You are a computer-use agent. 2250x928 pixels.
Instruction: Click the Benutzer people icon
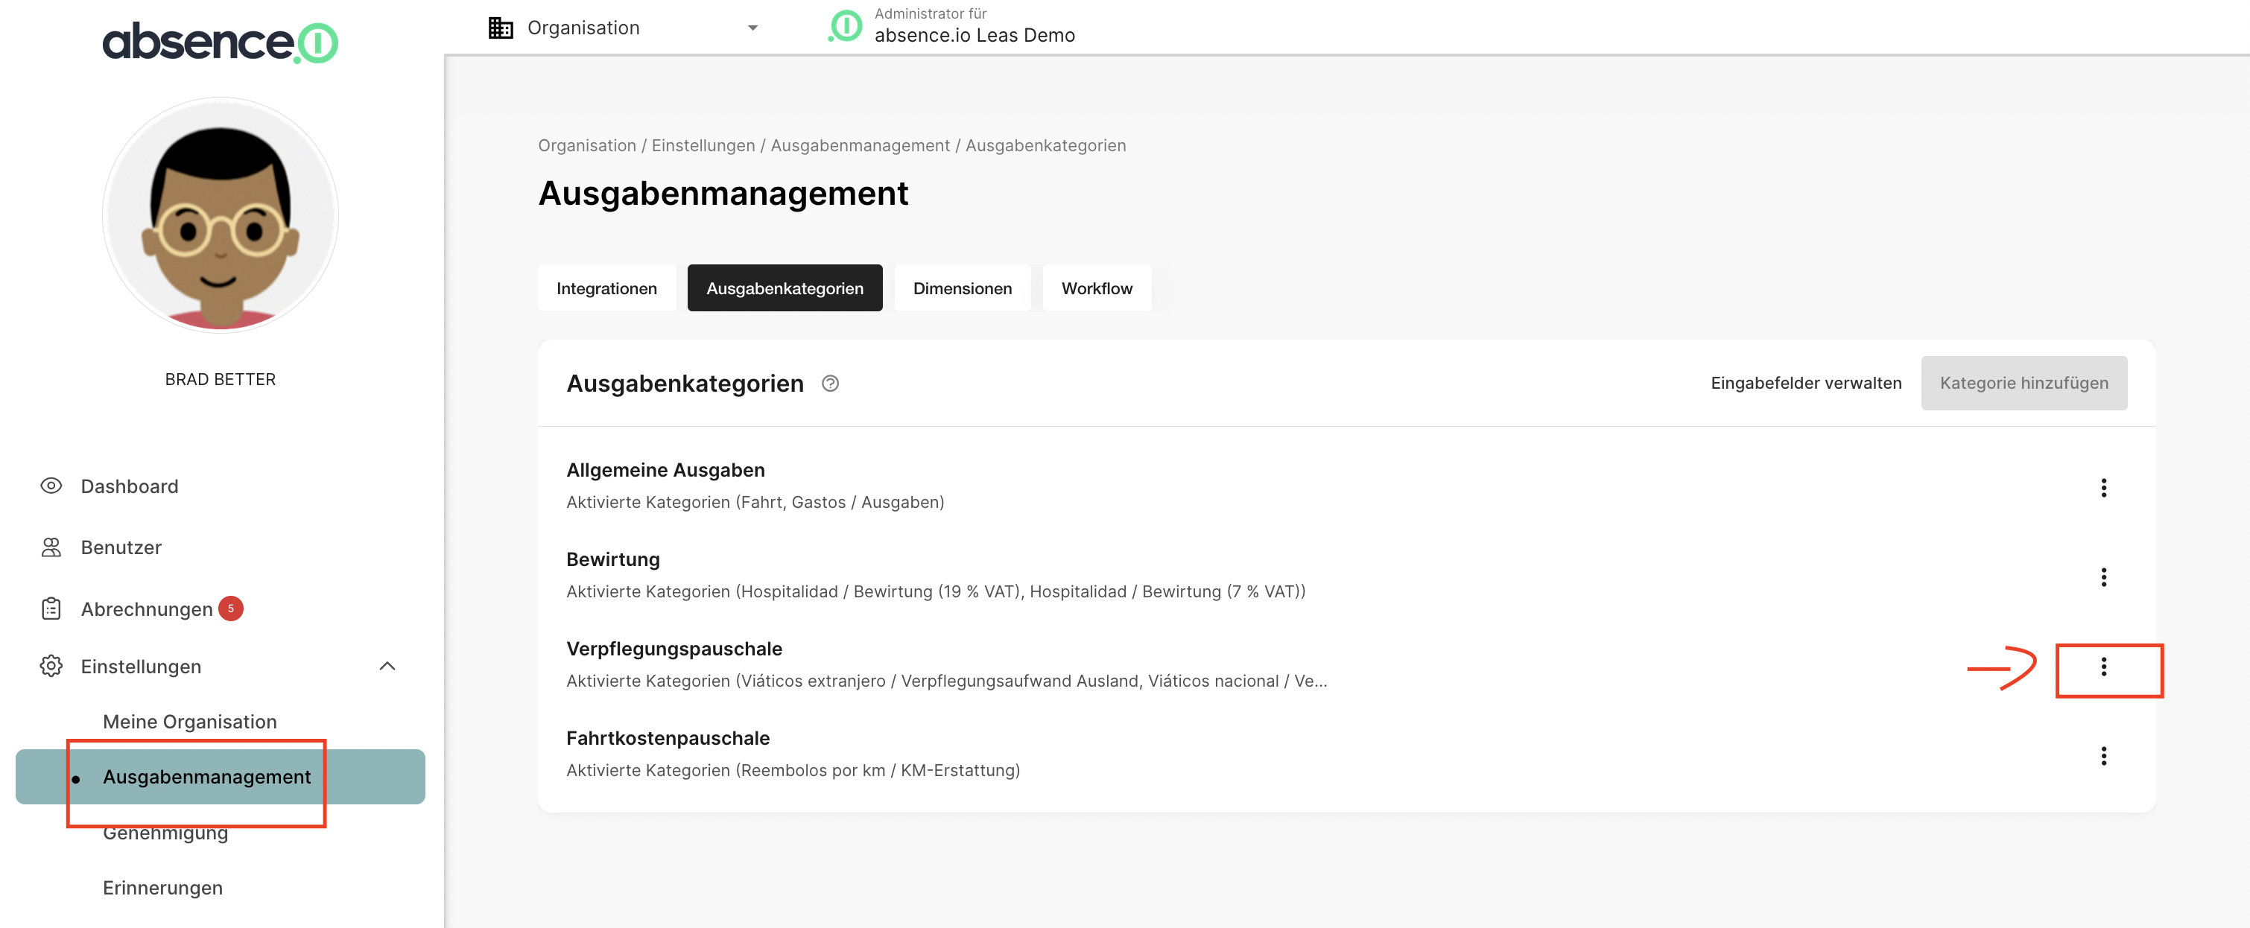(x=51, y=547)
